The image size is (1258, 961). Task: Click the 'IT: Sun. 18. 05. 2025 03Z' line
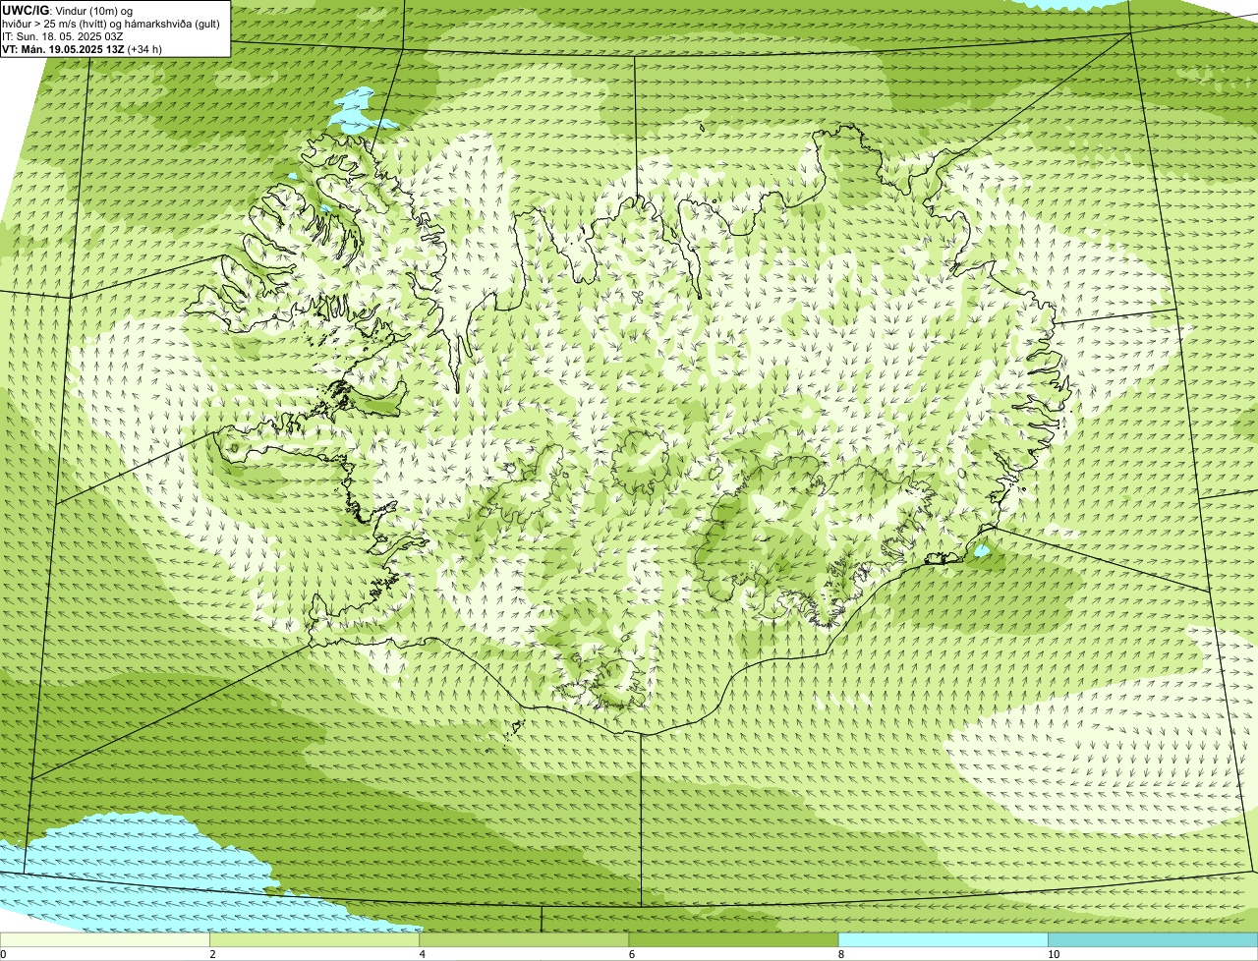63,35
